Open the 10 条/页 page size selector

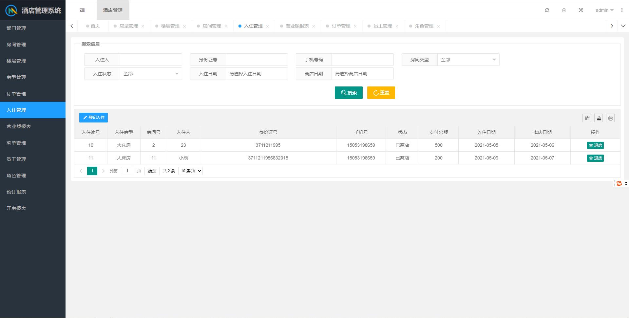point(190,171)
